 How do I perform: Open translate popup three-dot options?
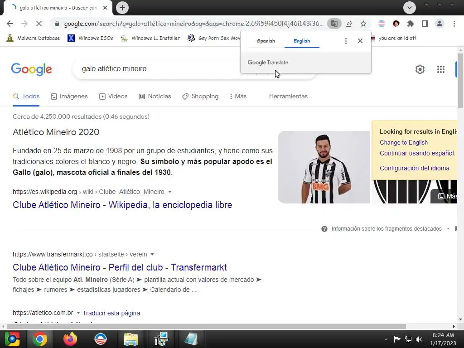[346, 41]
